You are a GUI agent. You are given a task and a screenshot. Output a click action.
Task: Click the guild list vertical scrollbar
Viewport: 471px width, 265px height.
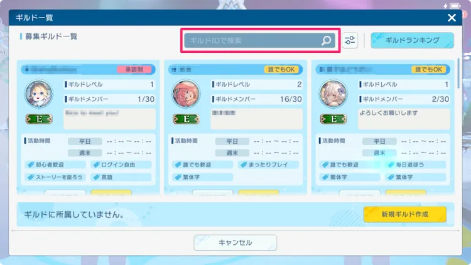coord(458,73)
